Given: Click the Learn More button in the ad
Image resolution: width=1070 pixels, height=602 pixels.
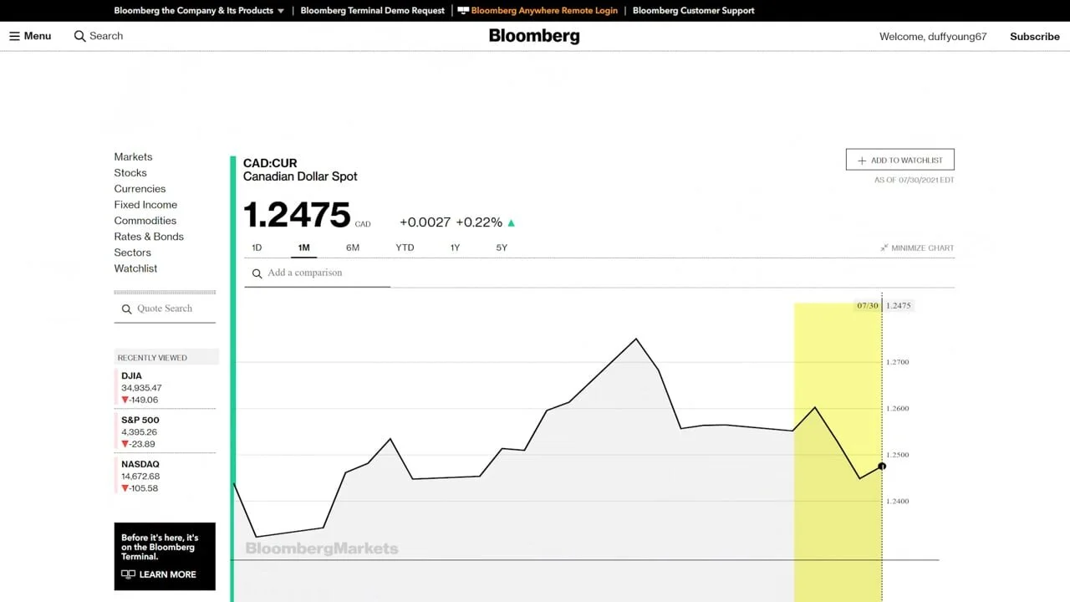Looking at the screenshot, I should pyautogui.click(x=159, y=574).
